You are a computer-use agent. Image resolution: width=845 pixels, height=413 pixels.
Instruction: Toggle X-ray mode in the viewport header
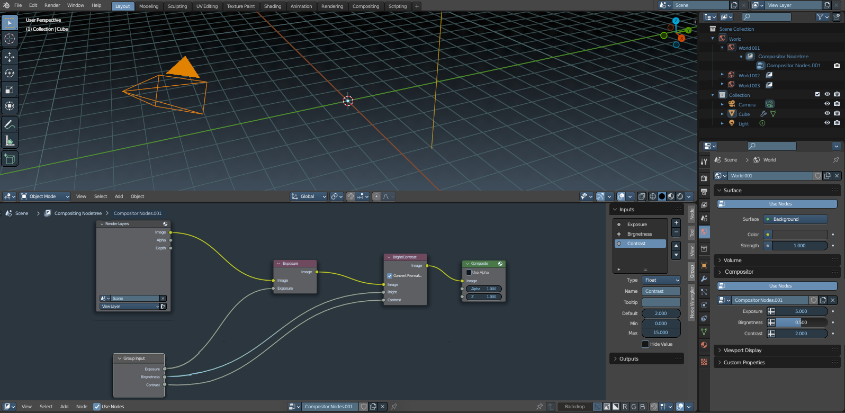(642, 196)
